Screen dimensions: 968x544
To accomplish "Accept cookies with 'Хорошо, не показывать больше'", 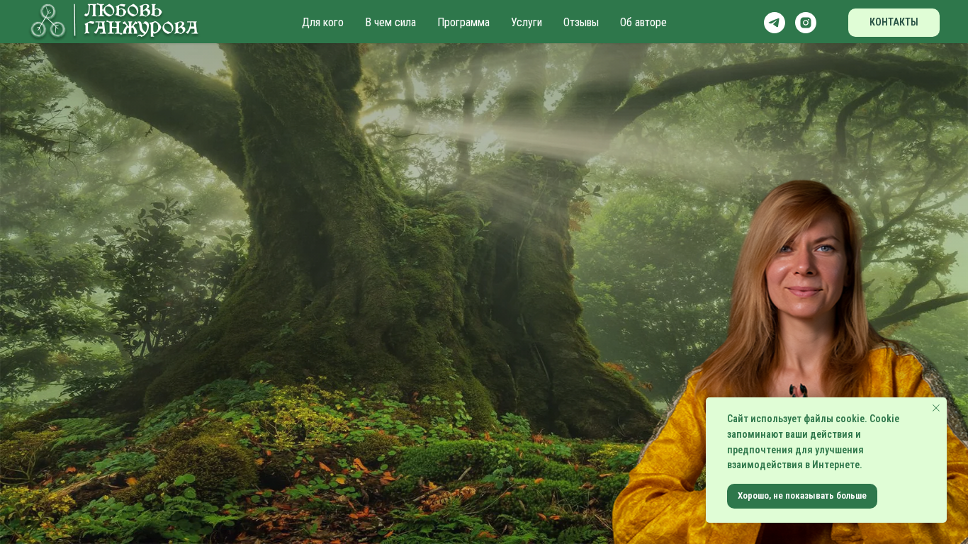I will click(x=802, y=496).
